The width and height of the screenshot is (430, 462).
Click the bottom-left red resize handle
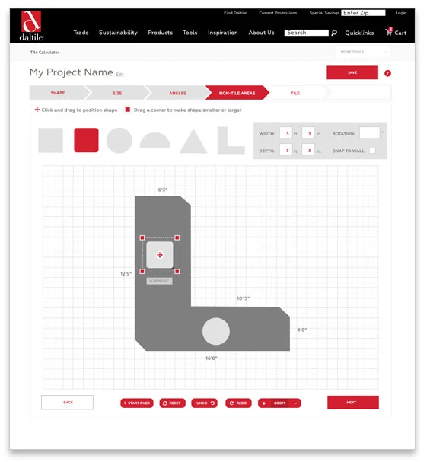tap(142, 272)
